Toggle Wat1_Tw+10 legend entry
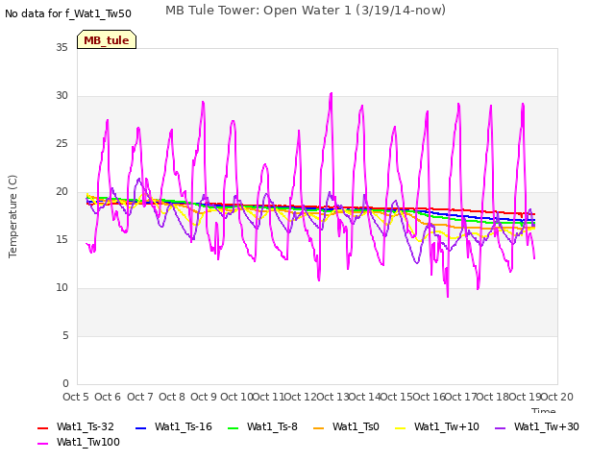The width and height of the screenshot is (615, 461). (437, 426)
